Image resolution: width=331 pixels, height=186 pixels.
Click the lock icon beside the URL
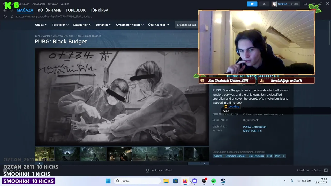click(x=12, y=17)
